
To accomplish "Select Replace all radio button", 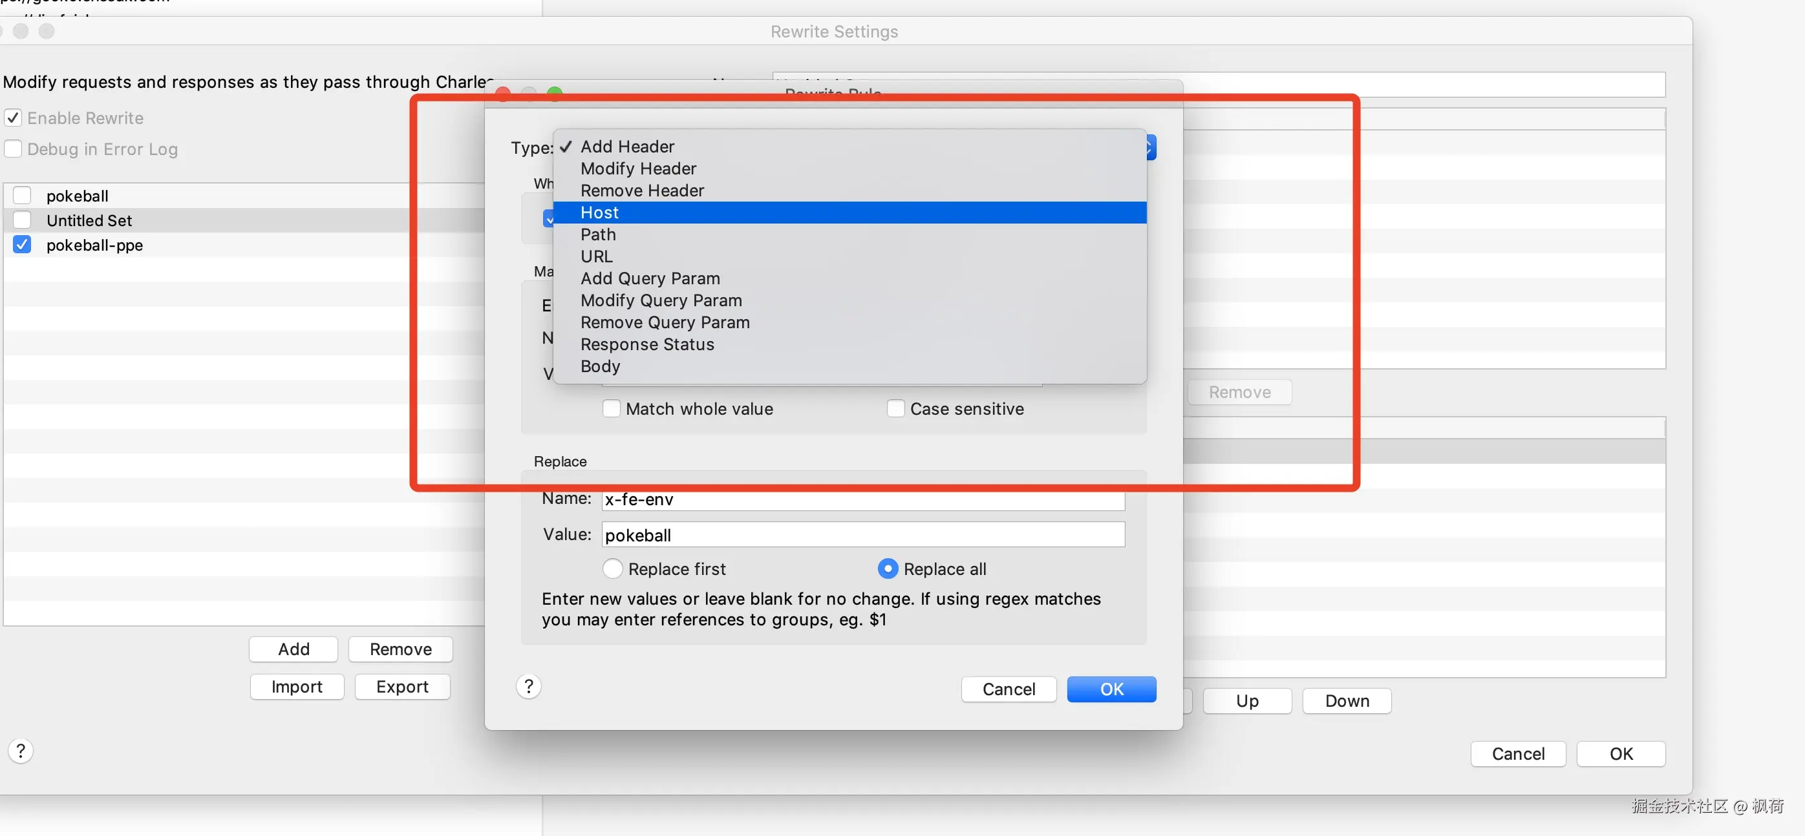I will point(887,569).
